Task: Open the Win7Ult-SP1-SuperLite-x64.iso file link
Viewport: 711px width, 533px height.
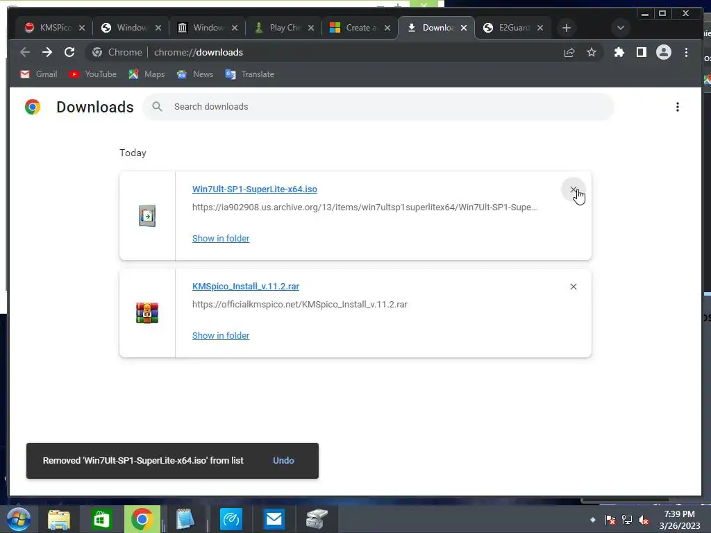Action: (254, 189)
